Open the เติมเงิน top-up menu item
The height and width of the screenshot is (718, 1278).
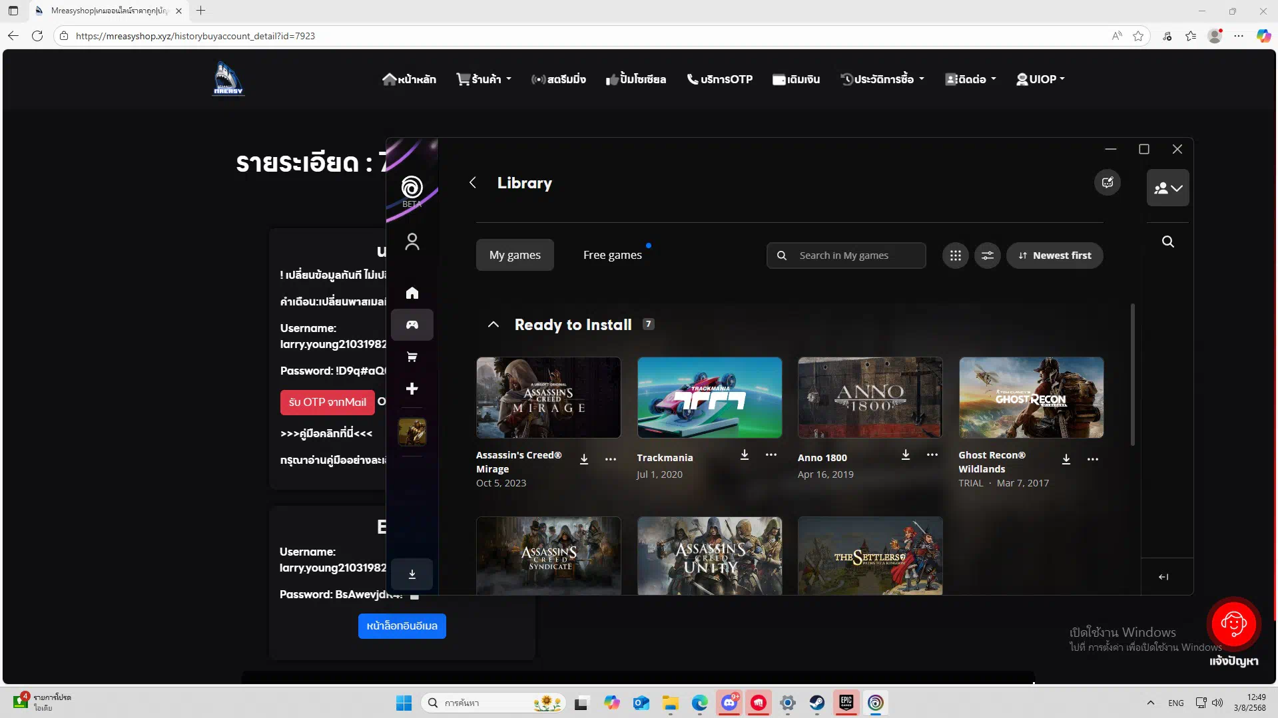click(x=797, y=79)
